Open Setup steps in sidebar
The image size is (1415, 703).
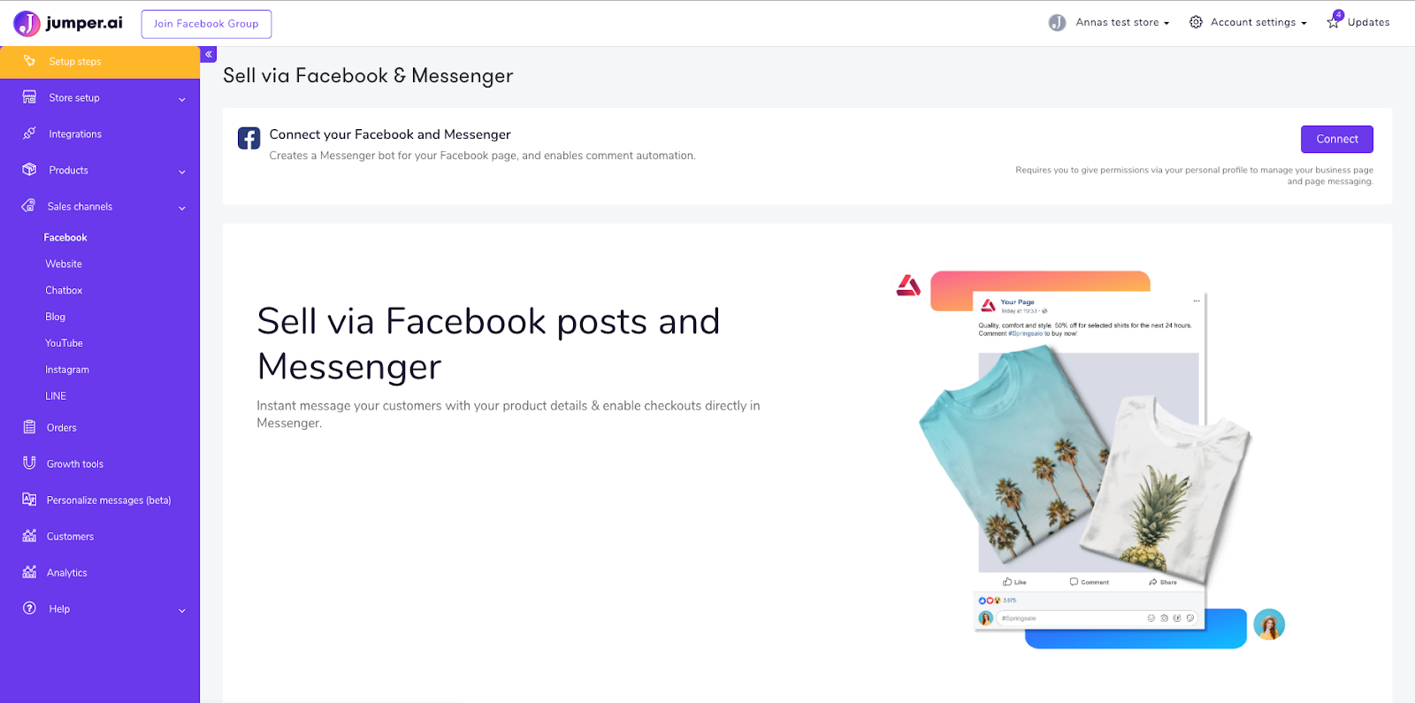[x=100, y=62]
